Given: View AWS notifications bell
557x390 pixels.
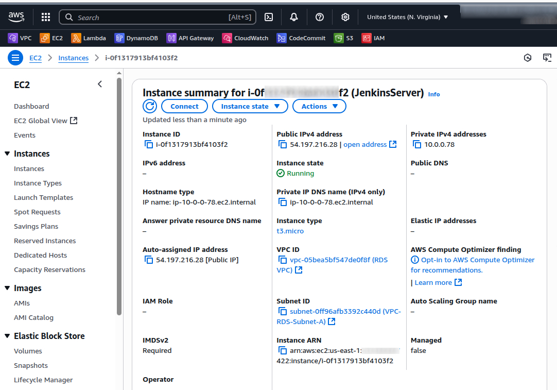Looking at the screenshot, I should [x=293, y=17].
